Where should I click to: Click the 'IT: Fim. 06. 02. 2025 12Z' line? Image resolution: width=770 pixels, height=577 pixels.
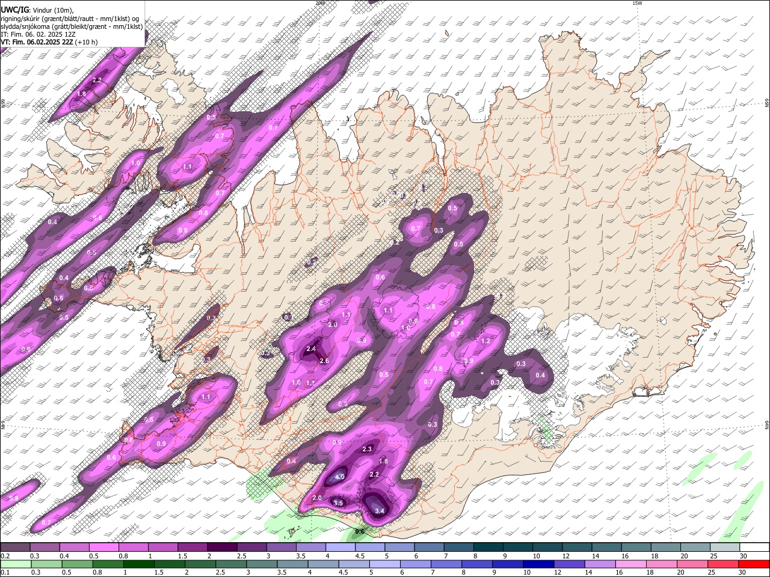[x=38, y=34]
